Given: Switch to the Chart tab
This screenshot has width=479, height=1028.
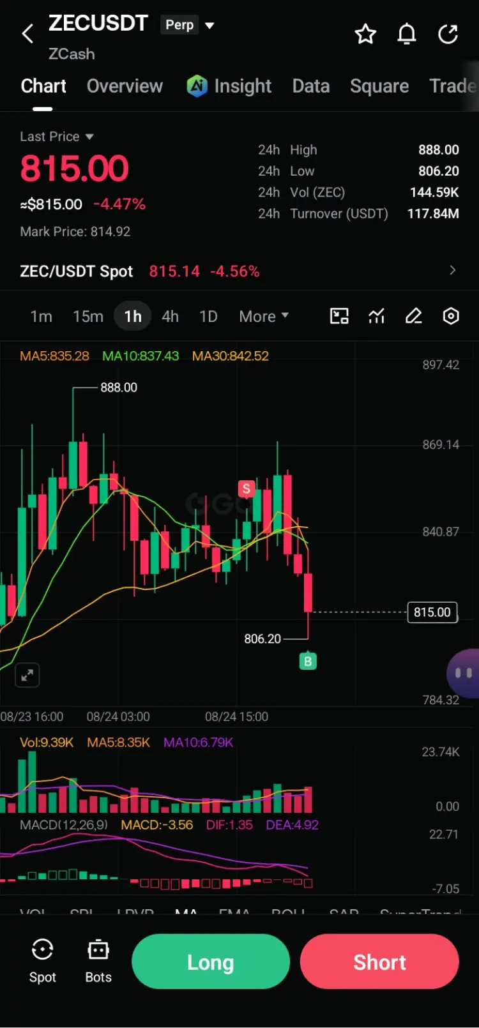Looking at the screenshot, I should (43, 86).
